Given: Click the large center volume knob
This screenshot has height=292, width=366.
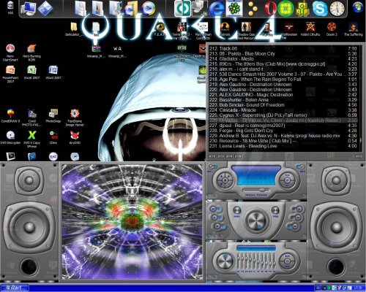Looking at the screenshot, I should (256, 220).
